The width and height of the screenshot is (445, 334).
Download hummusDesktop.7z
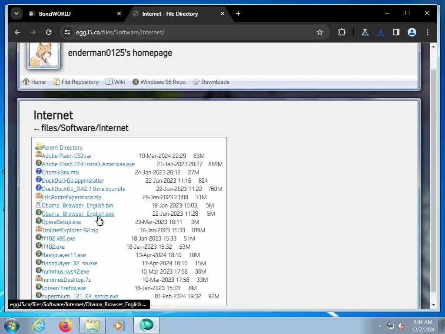tap(66, 280)
